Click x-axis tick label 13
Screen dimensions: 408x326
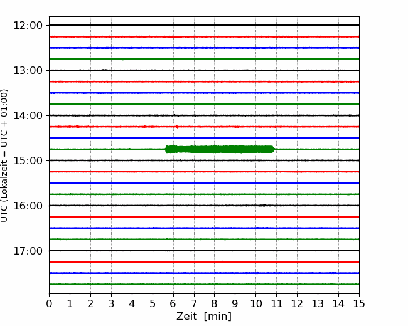[318, 303]
